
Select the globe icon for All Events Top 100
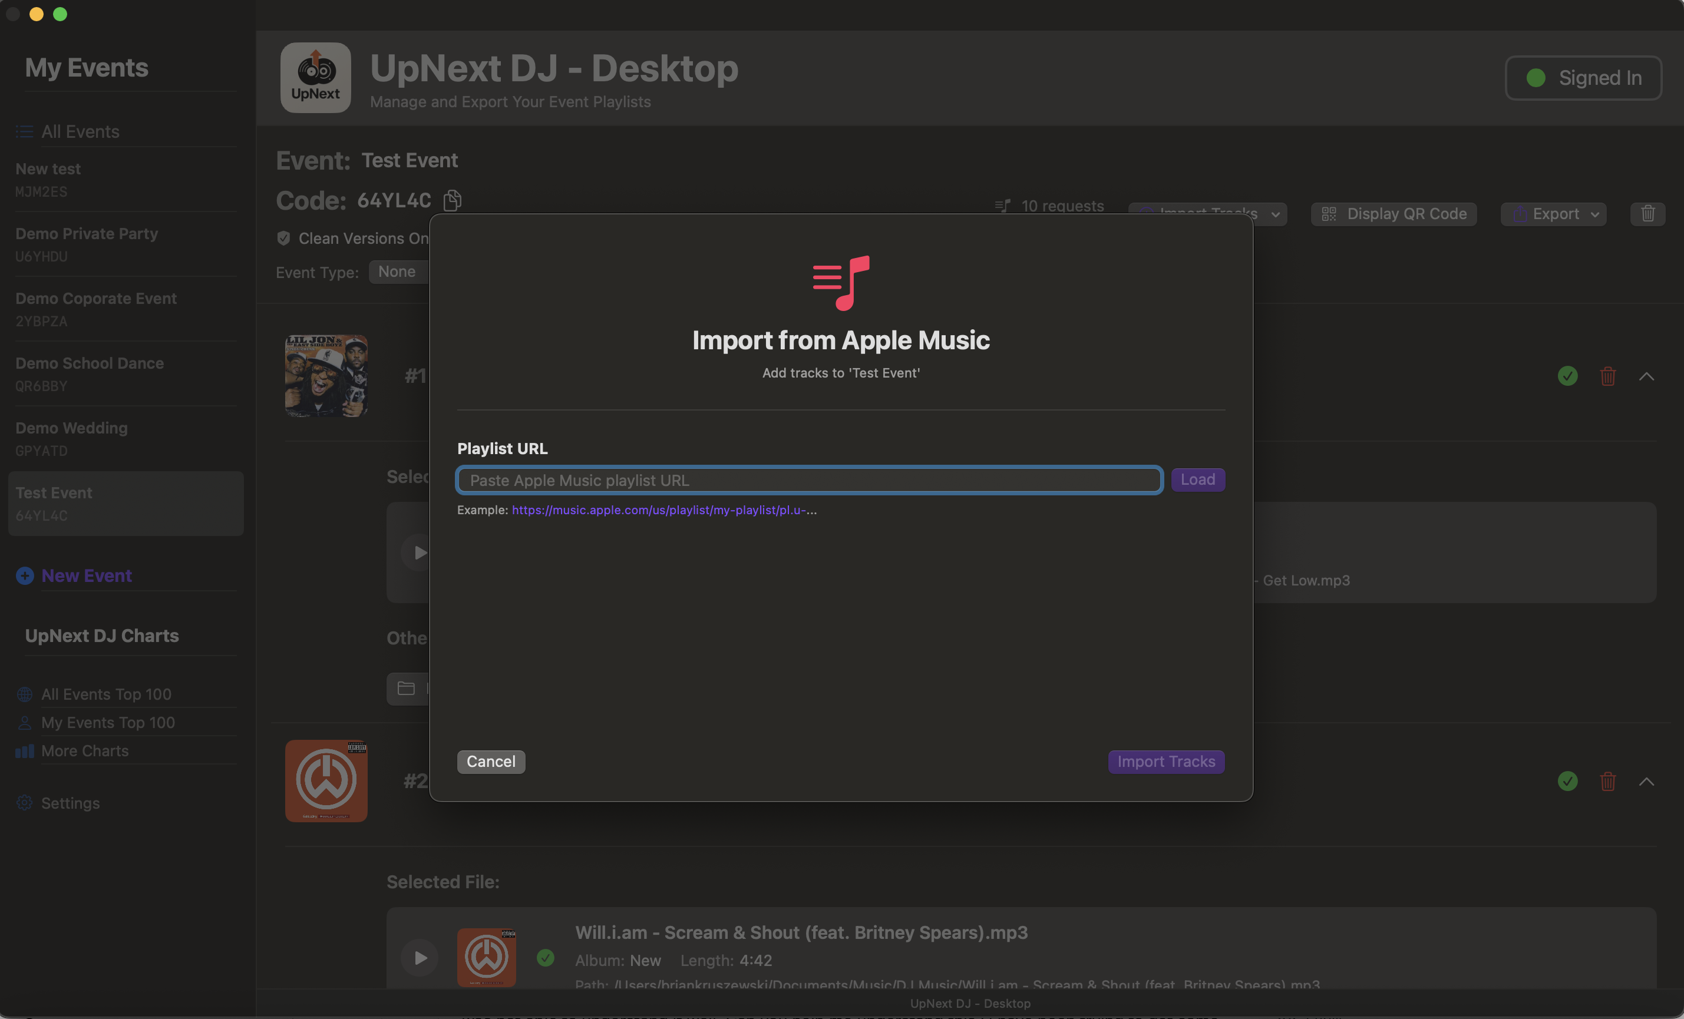coord(25,694)
